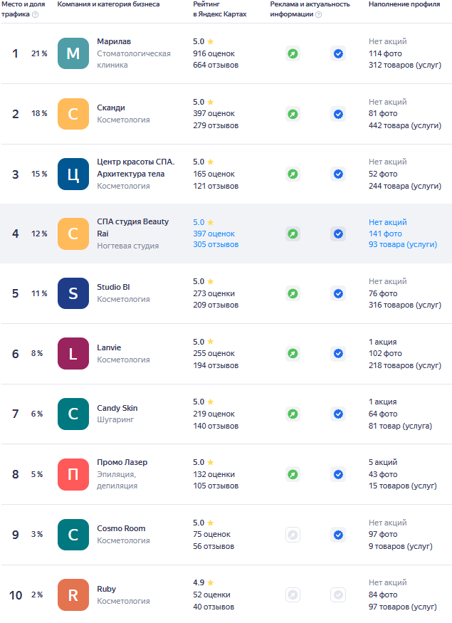Click the Марилав teal avatar icon
452x623 pixels.
click(73, 53)
